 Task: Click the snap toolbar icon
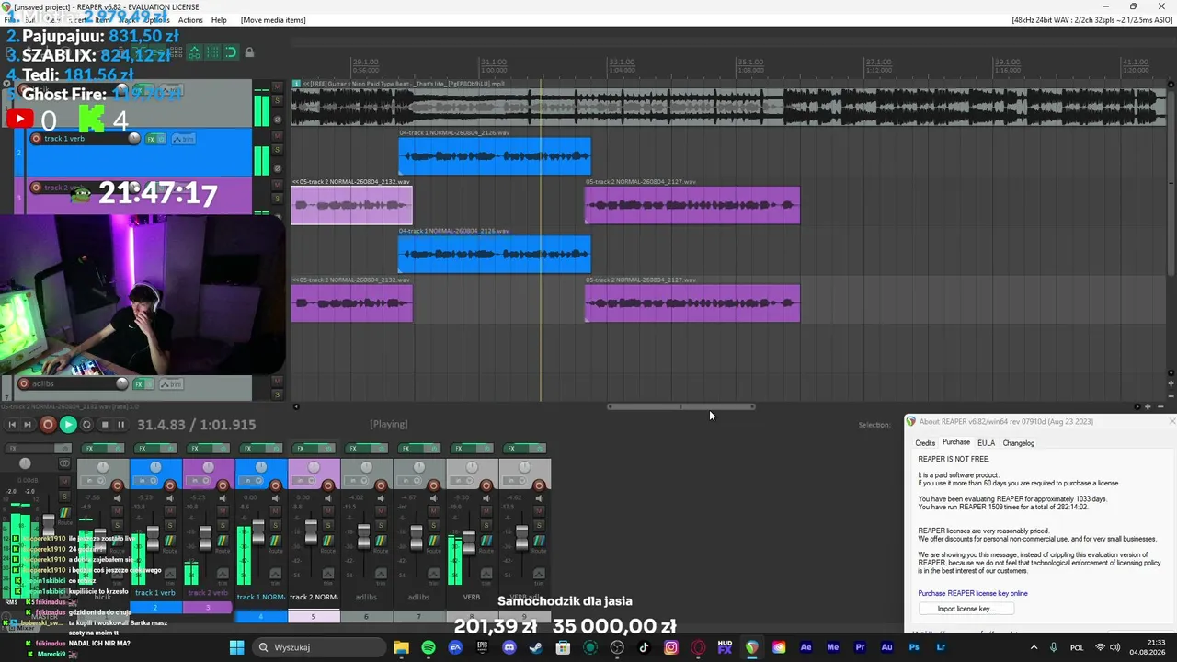pos(230,53)
